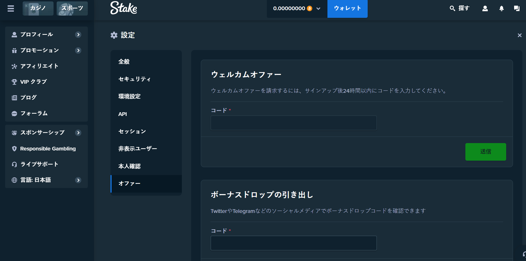Expand the スポンサーシップ chevron
The height and width of the screenshot is (261, 526).
coord(78,133)
